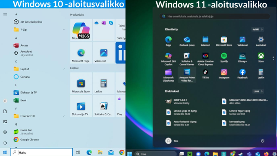
Task: Open Spotify pinned app
Action: click(x=224, y=58)
